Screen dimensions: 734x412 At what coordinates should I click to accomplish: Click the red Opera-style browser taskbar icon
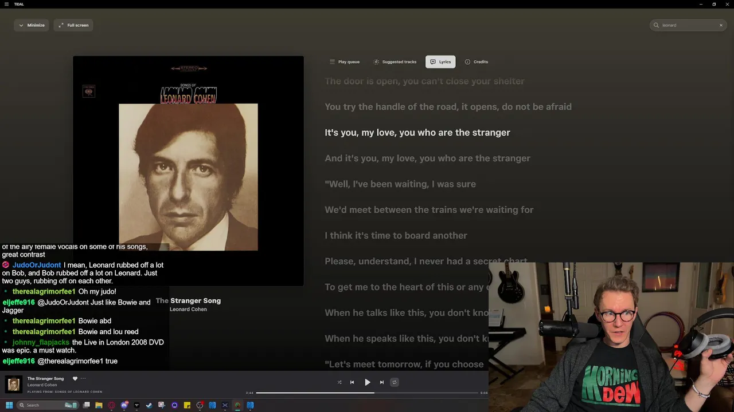tap(111, 405)
